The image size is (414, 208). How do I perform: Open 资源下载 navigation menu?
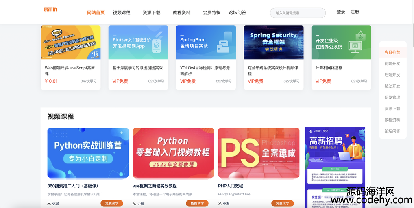[x=152, y=13]
